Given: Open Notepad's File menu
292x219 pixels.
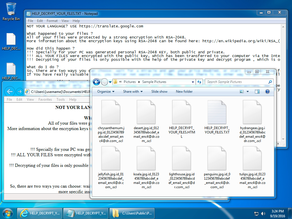Looking at the screenshot, I should pos(30,21).
